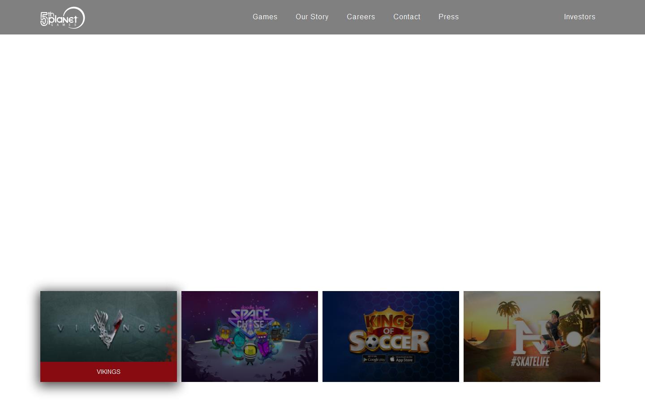Click the 5th Planet Games logo
The width and height of the screenshot is (645, 403).
click(x=63, y=17)
